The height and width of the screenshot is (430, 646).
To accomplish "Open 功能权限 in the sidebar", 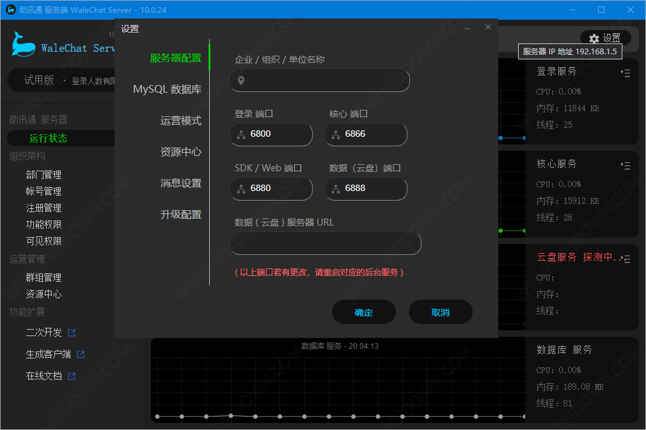I will click(x=43, y=225).
